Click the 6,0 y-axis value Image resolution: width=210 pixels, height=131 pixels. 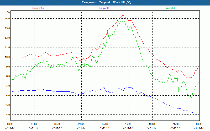point(8,95)
